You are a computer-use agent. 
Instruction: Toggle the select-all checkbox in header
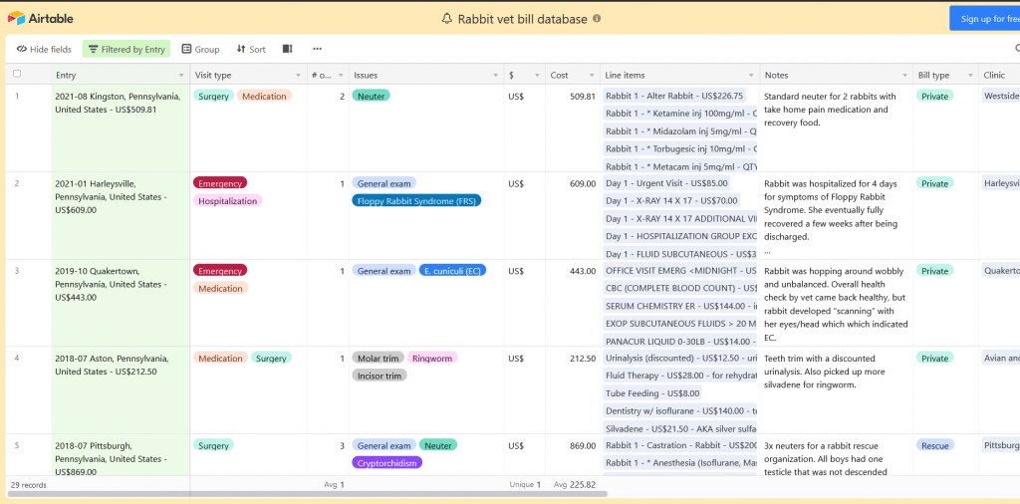point(17,75)
